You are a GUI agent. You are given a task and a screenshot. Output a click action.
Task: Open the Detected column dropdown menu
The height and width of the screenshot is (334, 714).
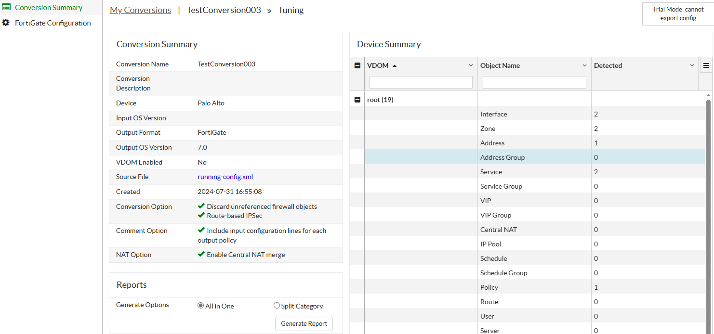click(x=692, y=65)
